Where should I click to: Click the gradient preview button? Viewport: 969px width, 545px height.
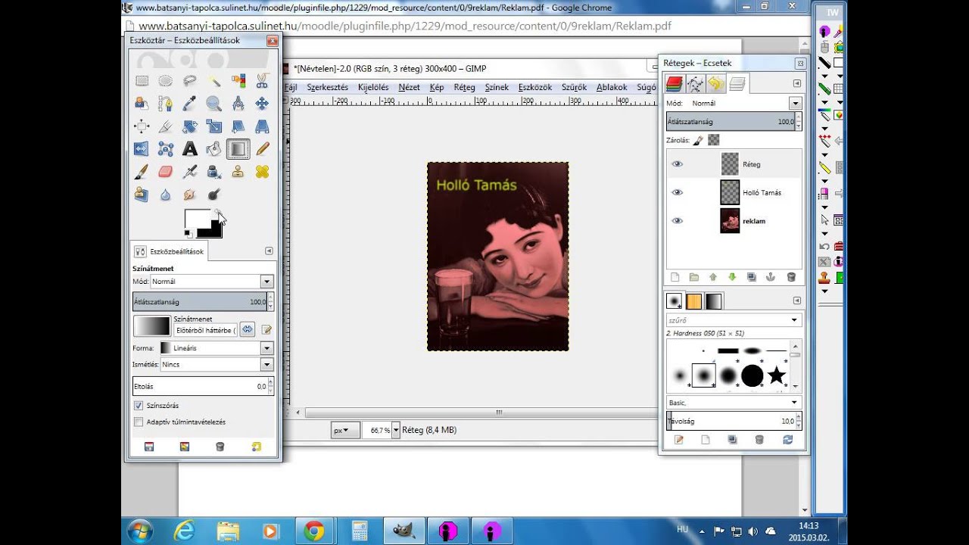pyautogui.click(x=152, y=326)
